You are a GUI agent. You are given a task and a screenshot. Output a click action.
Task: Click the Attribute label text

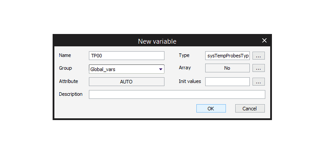pos(69,81)
